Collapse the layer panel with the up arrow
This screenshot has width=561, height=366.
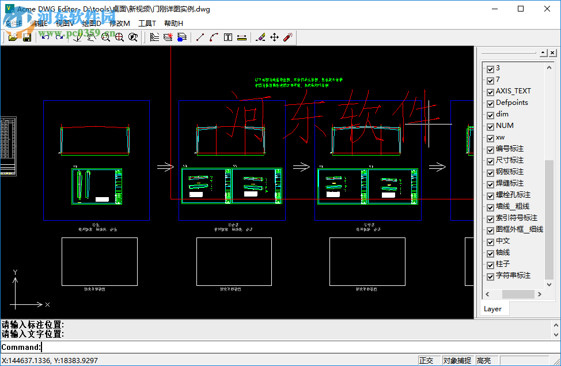(542, 52)
